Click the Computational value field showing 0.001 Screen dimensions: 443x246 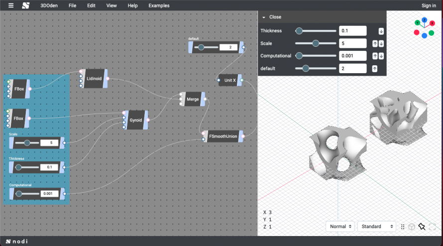tap(352, 56)
